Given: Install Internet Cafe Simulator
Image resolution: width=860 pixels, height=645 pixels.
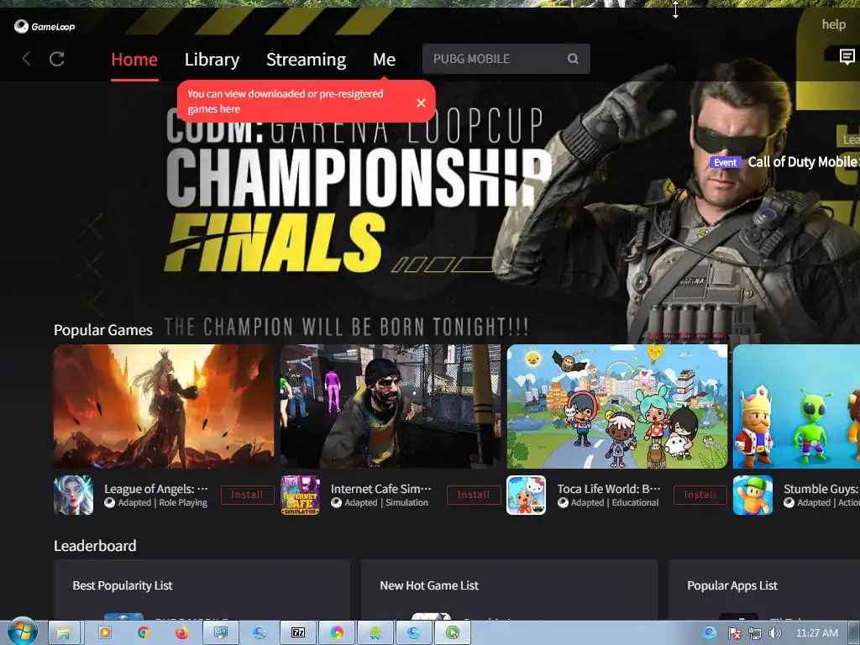Looking at the screenshot, I should [474, 495].
